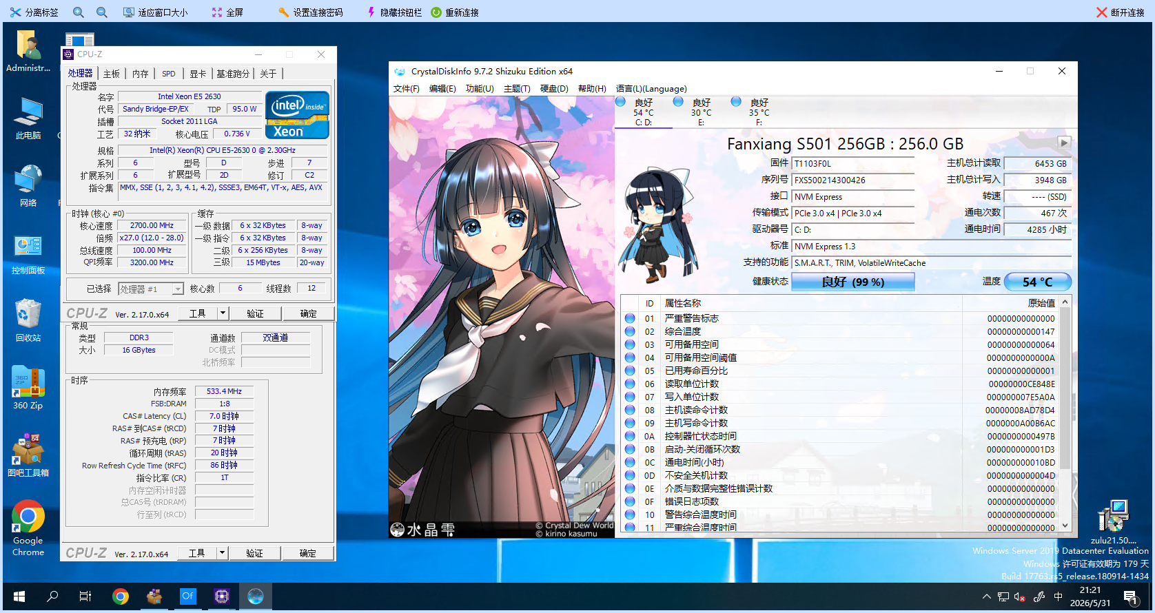
Task: Switch to the 显卡 tab in CPU-Z
Action: [x=198, y=74]
